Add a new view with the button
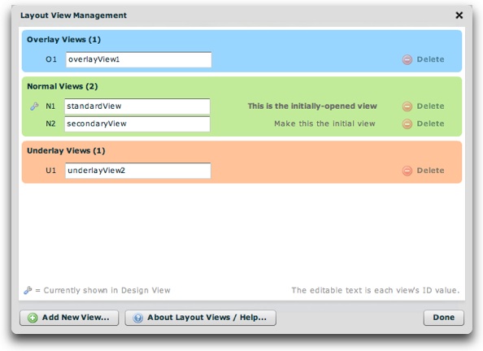 click(69, 318)
